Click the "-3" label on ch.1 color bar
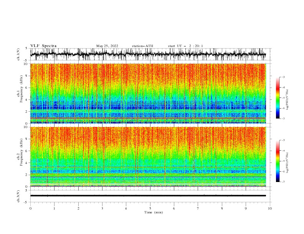This screenshot has width=304, height=234. tap(283, 77)
